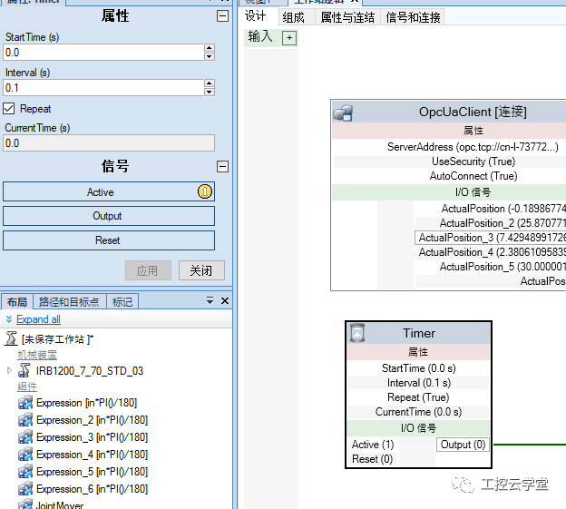Toggle the Reset signal button
Image resolution: width=566 pixels, height=509 pixels.
109,240
